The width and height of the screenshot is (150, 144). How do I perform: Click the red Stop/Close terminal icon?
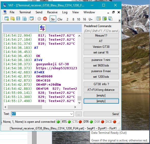(x=45, y=19)
